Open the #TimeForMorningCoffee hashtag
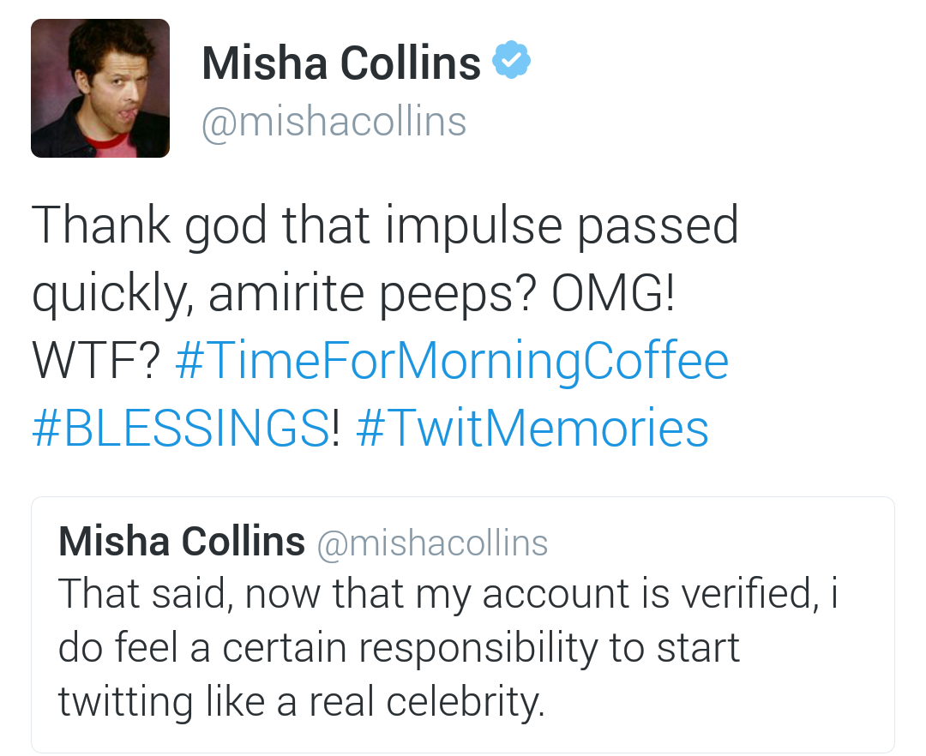Screen dimensions: 926x756 click(x=451, y=361)
